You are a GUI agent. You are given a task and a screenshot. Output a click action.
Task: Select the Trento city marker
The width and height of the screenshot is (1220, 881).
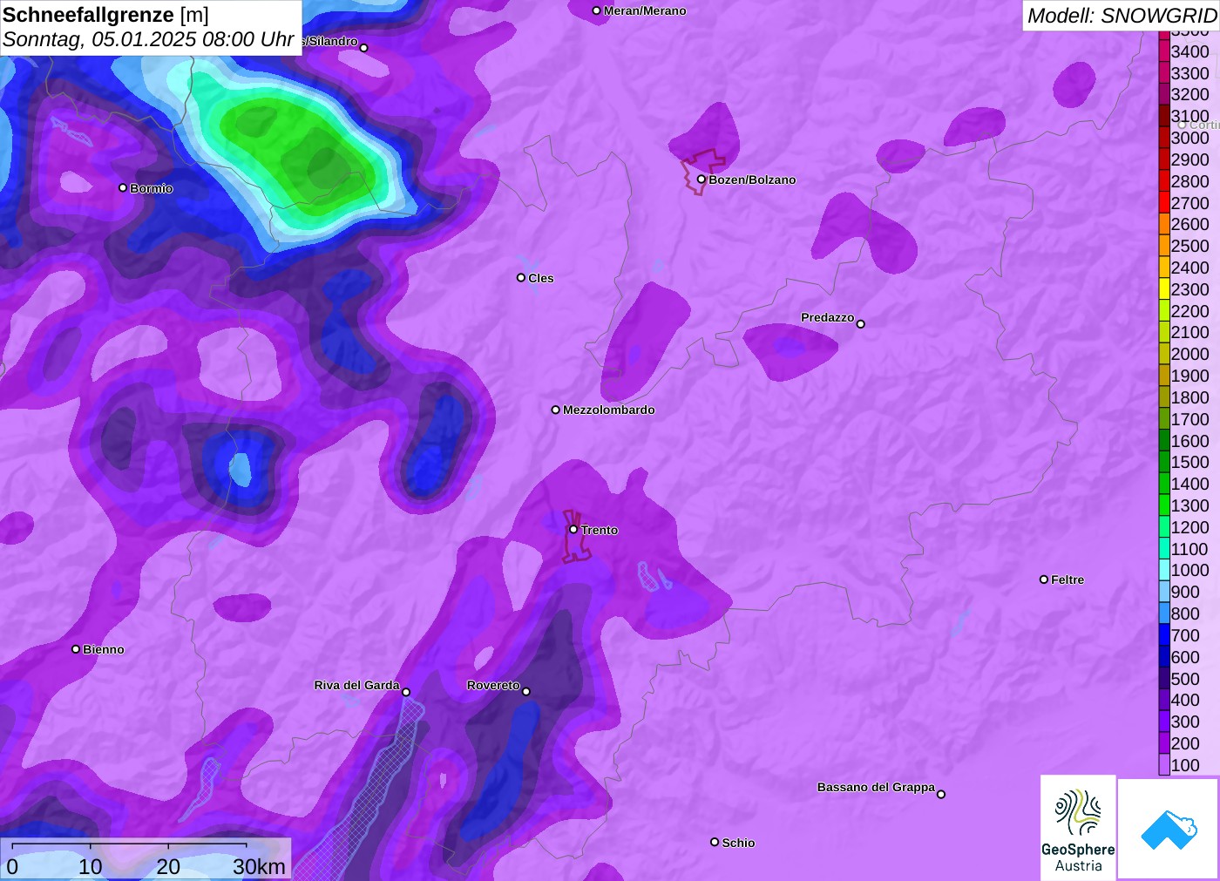573,529
